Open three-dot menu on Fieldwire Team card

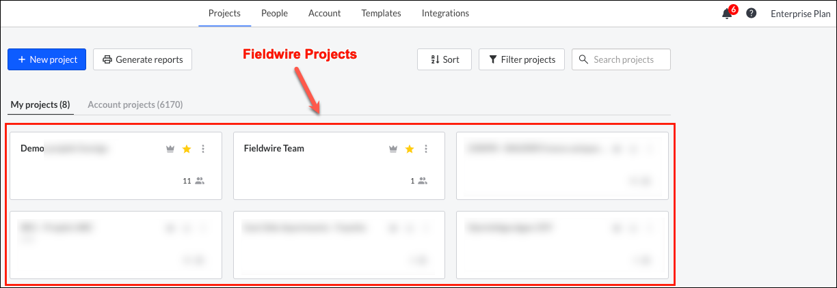coord(426,149)
